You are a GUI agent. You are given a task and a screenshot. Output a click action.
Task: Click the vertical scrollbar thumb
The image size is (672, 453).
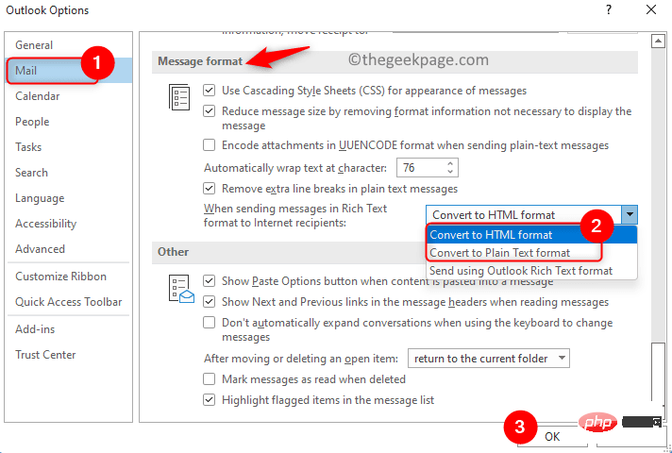(658, 372)
